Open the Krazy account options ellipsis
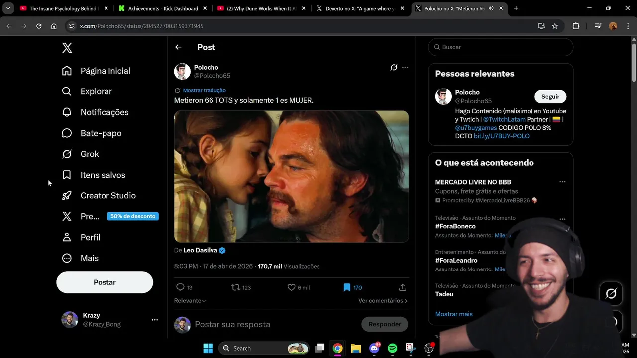 (155, 320)
